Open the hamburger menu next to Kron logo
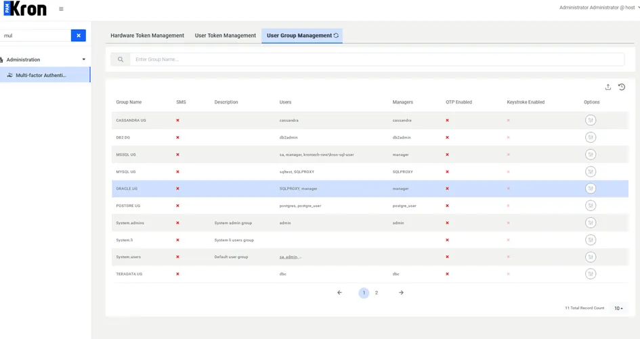Viewport: 640px width, 339px height. pos(61,9)
